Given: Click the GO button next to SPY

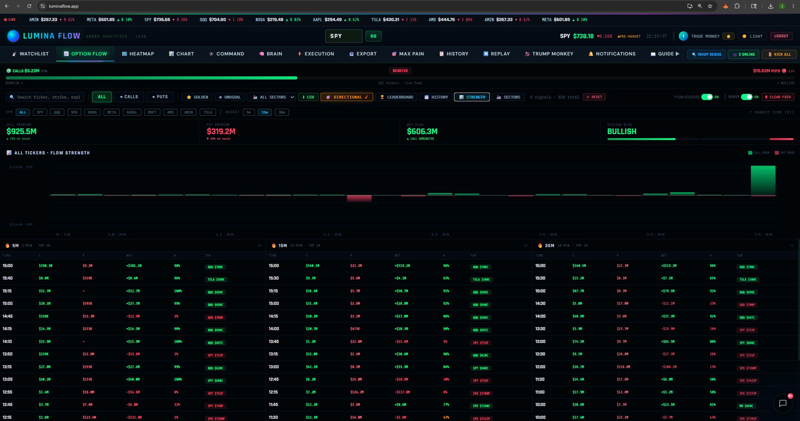Looking at the screenshot, I should 373,36.
